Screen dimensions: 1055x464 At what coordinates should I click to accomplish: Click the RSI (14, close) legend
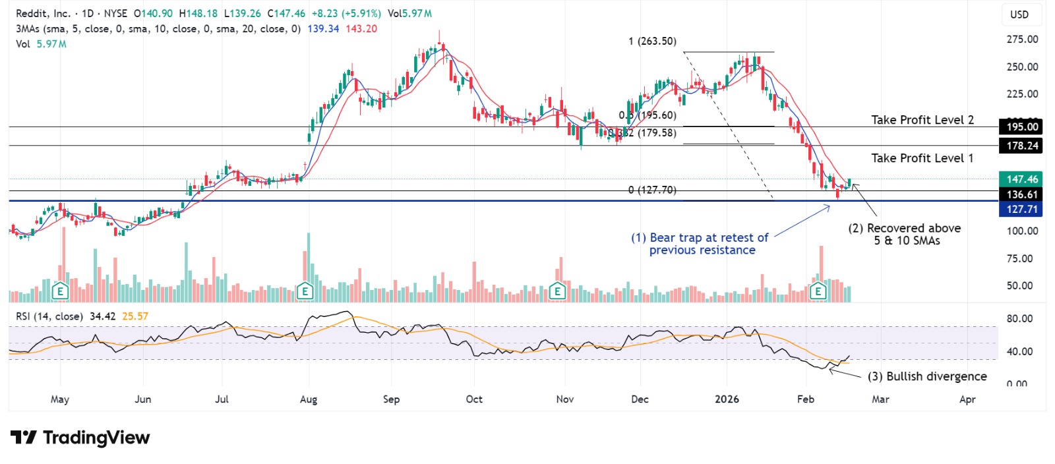click(x=49, y=316)
